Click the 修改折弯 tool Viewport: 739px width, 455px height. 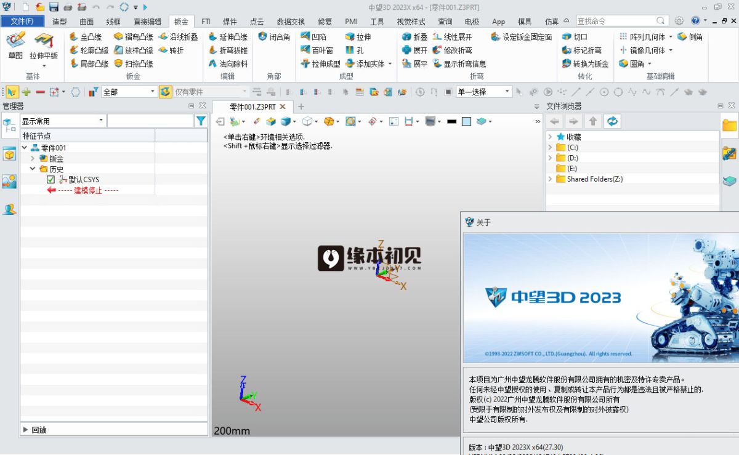tap(452, 50)
